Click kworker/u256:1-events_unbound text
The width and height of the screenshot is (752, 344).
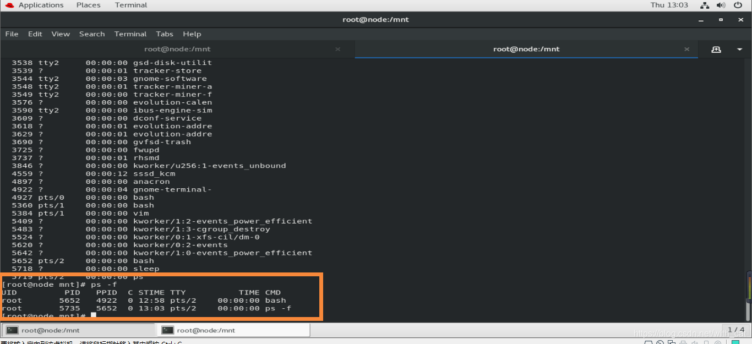210,166
